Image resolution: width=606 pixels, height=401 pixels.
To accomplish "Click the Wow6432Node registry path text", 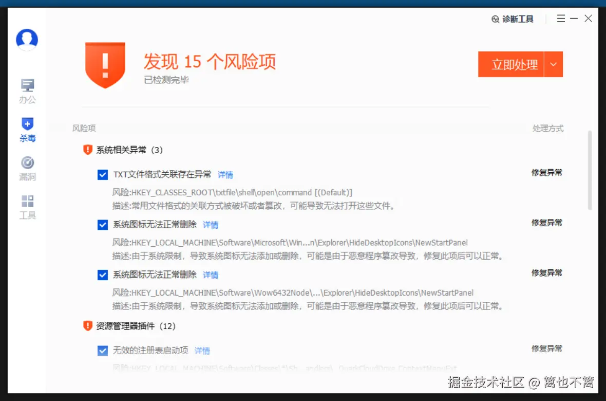I will [x=293, y=293].
